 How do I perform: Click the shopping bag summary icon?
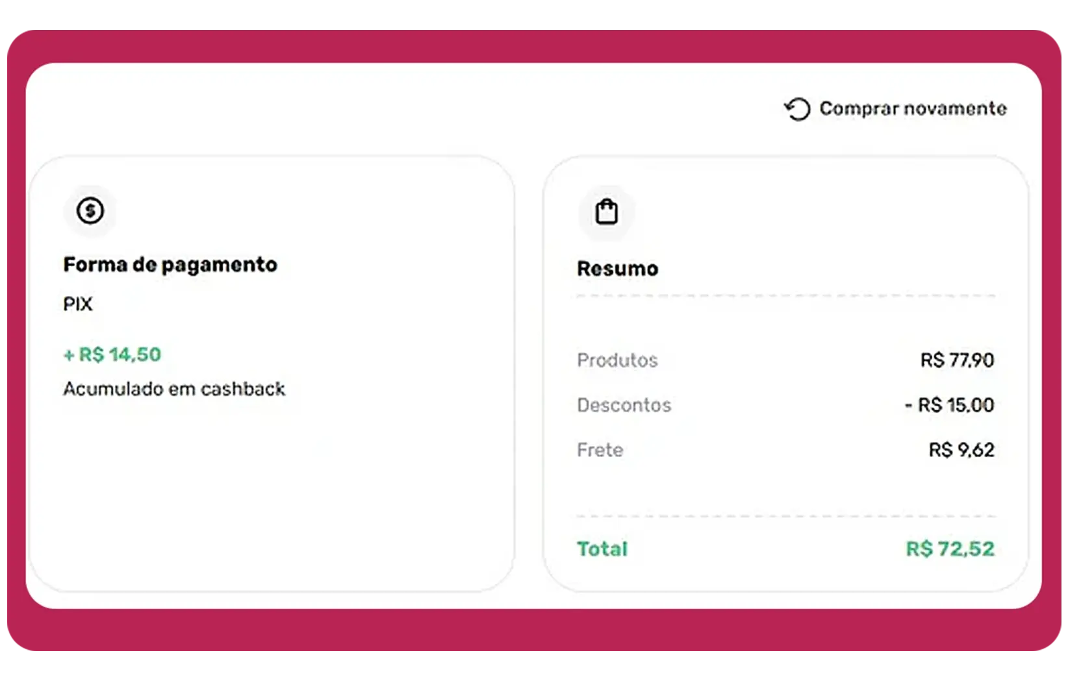click(607, 212)
